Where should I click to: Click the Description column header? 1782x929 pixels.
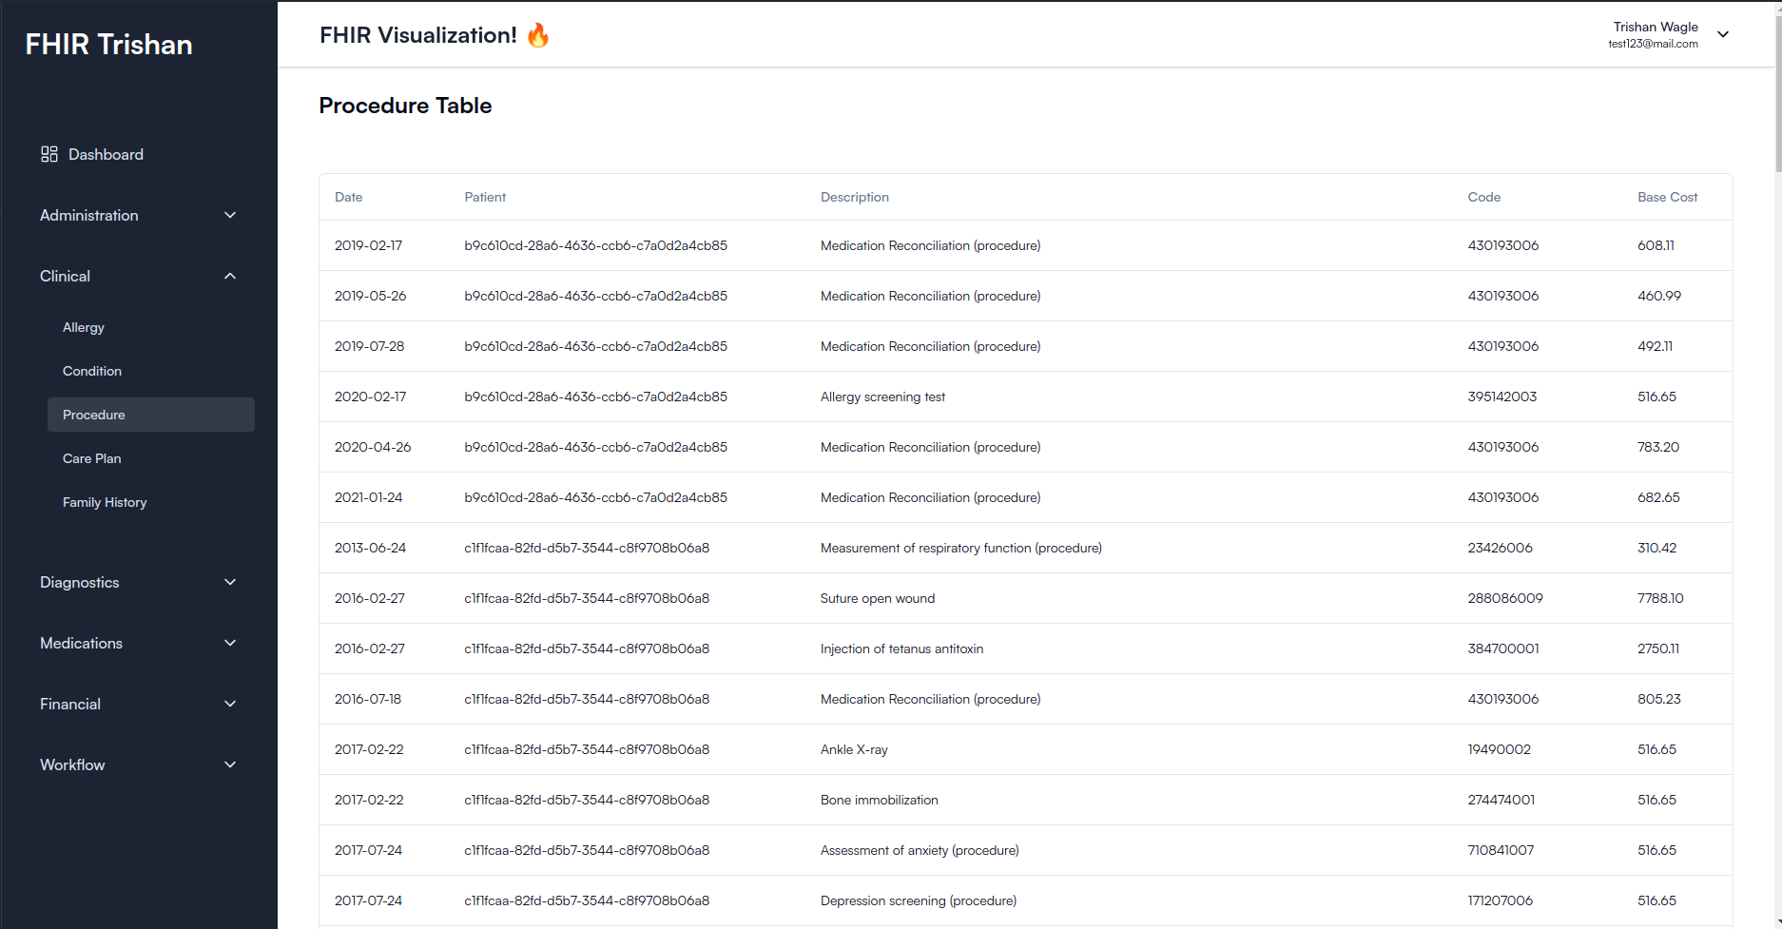[855, 197]
